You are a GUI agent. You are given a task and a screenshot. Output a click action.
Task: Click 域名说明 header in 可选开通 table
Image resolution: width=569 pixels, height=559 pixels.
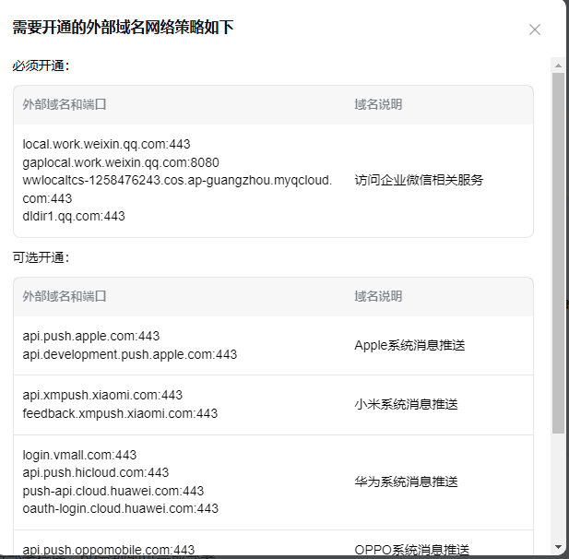[378, 297]
